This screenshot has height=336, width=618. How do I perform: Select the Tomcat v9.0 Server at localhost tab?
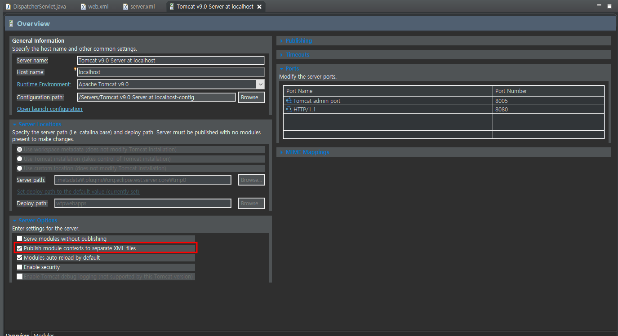click(x=215, y=7)
